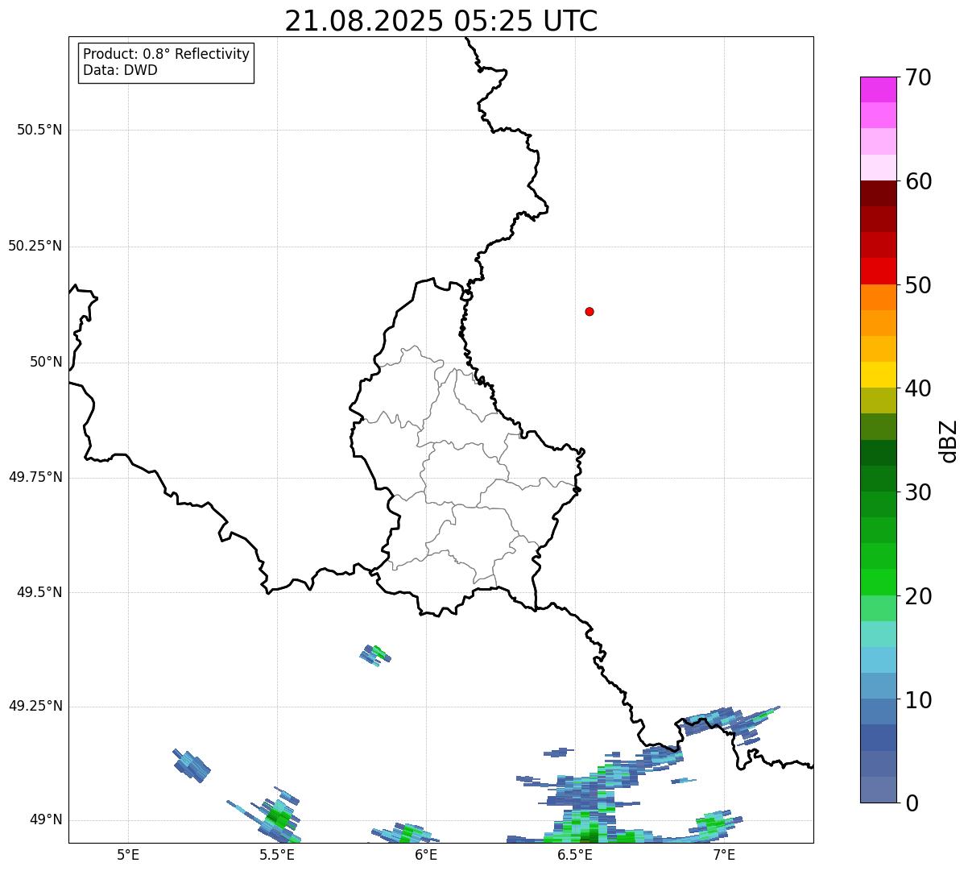Screen dimensions: 968x871
Task: Click the colorbar tick label 20
Action: [919, 596]
